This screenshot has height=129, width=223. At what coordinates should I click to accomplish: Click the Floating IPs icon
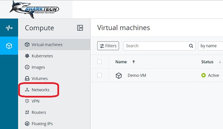pyautogui.click(x=27, y=124)
